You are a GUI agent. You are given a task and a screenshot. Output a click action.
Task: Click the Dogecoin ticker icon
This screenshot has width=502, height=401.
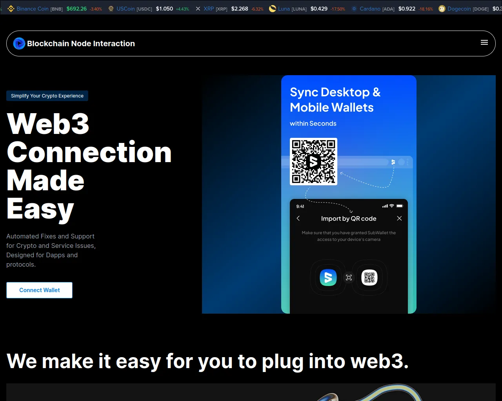click(x=442, y=9)
